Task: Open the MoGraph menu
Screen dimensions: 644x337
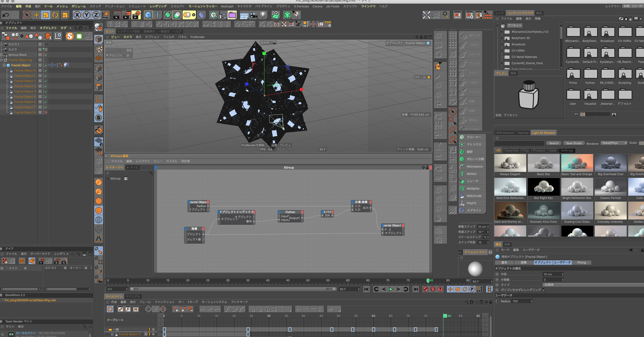Action: coord(227,6)
